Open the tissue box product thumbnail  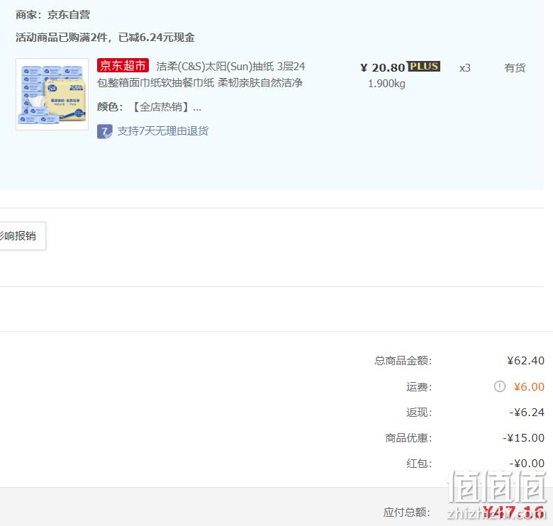[52, 94]
